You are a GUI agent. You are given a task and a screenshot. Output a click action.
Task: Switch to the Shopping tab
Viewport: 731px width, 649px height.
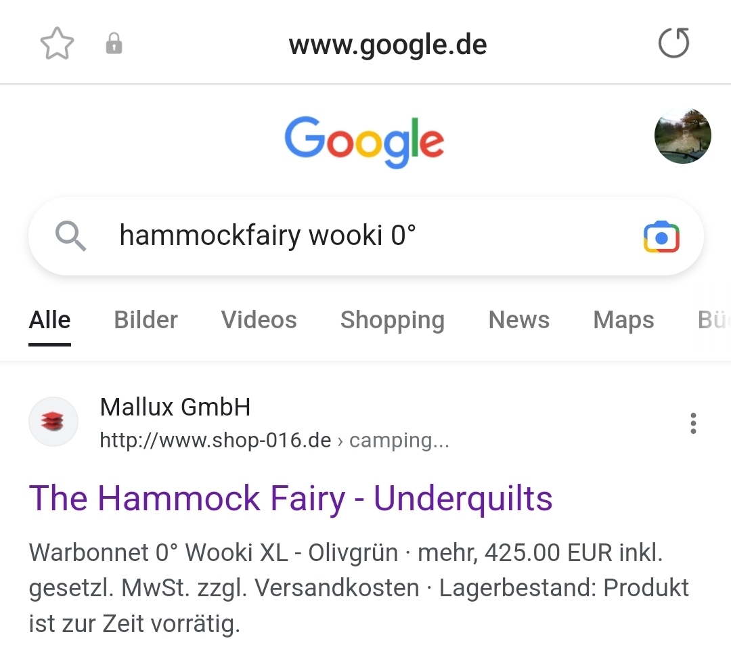click(x=393, y=321)
